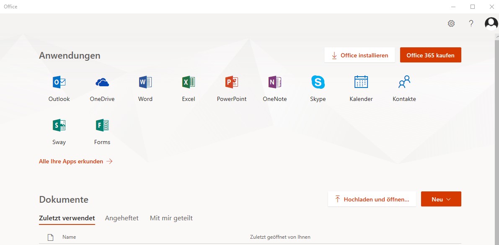The width and height of the screenshot is (499, 245).
Task: Sort documents by Name column header
Action: click(69, 237)
